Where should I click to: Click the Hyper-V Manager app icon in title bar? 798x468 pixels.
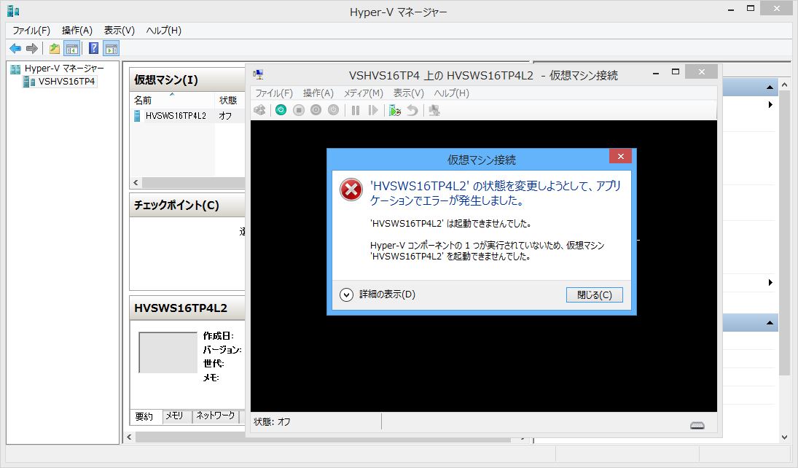point(13,11)
